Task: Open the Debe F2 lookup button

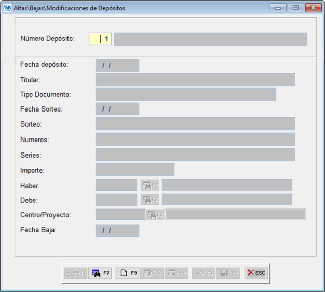Action: [x=150, y=200]
